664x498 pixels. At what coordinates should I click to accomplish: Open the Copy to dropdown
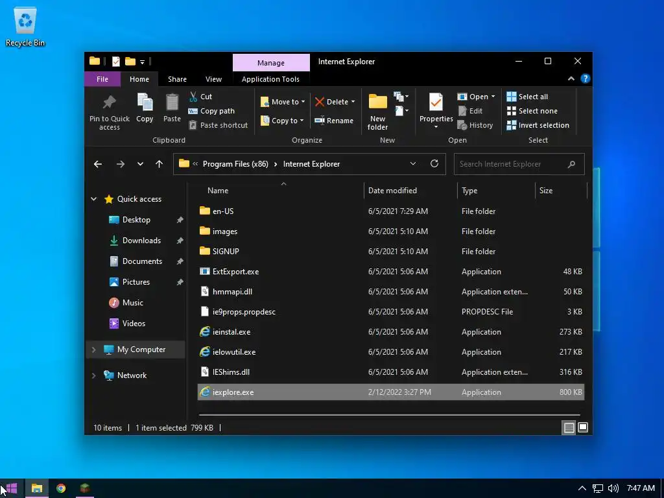pos(282,121)
